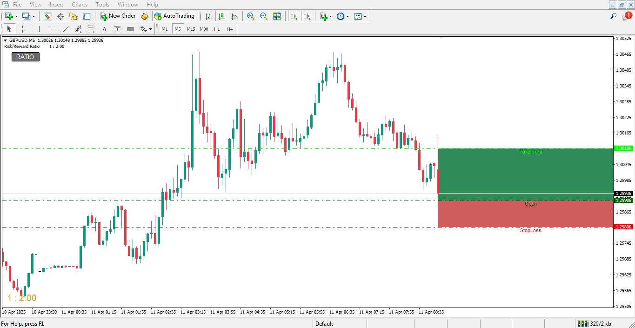This screenshot has height=328, width=635.
Task: Click the Default template name in status bar
Action: click(324, 323)
